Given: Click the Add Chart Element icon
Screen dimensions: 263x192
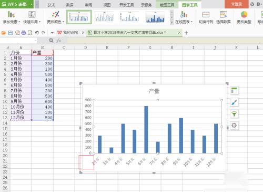Looking at the screenshot, I should (11, 15).
